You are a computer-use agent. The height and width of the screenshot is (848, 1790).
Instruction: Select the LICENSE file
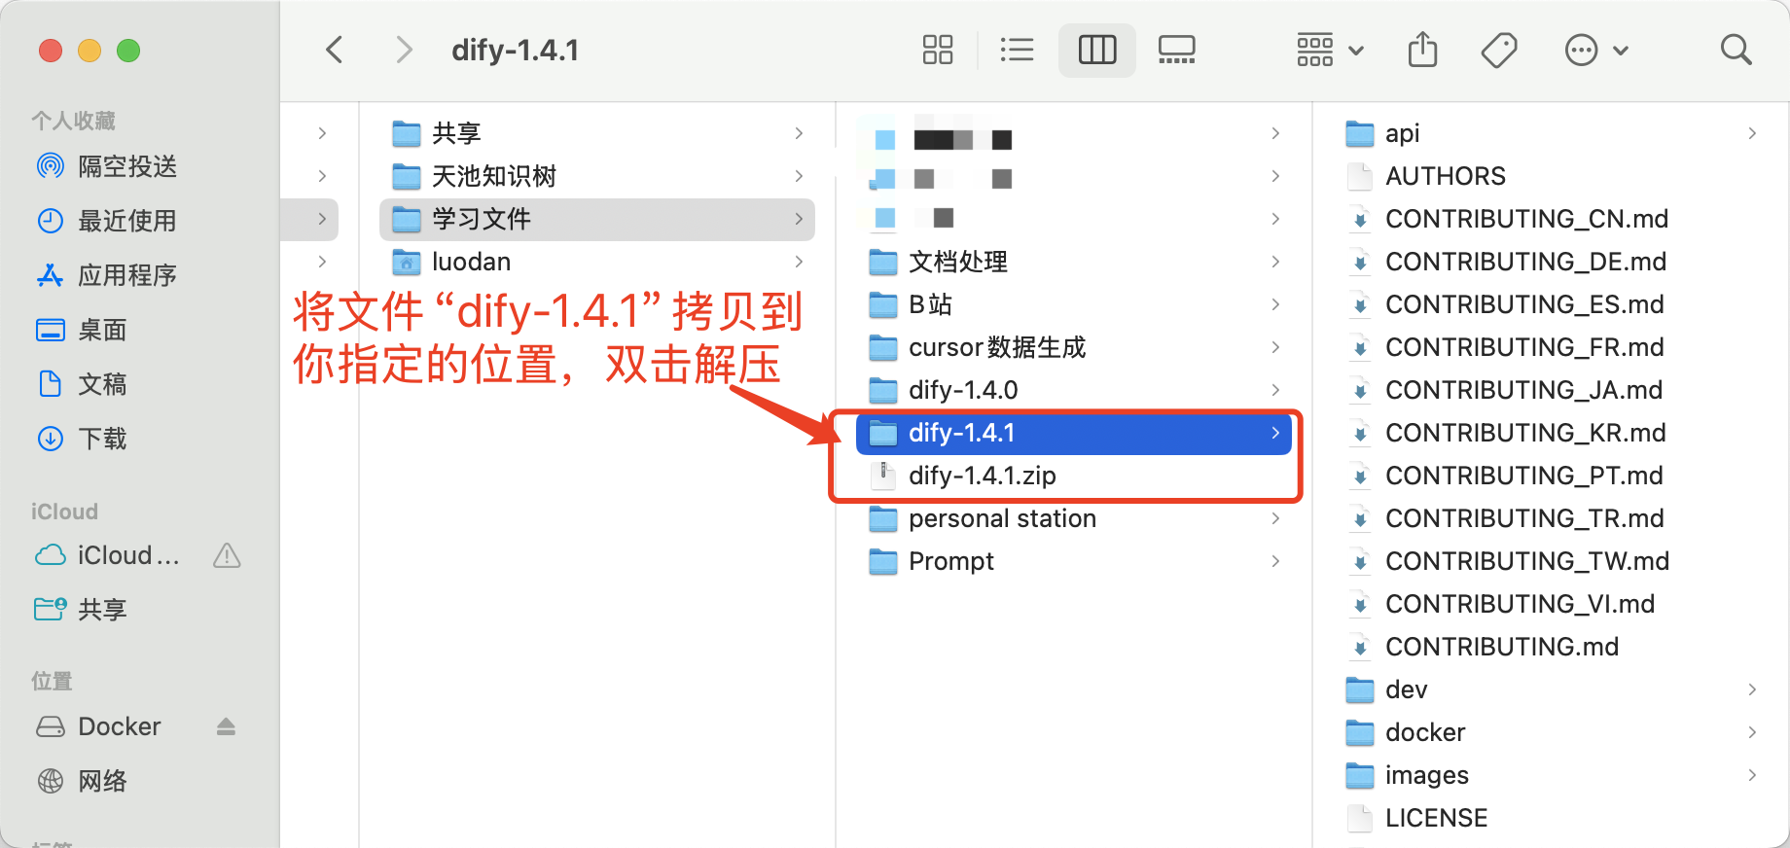point(1553,818)
